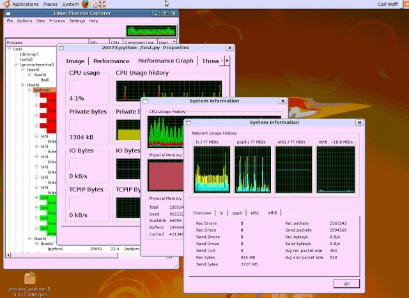Switch to the eth1 network tab
This screenshot has height=298, width=409.
point(255,213)
